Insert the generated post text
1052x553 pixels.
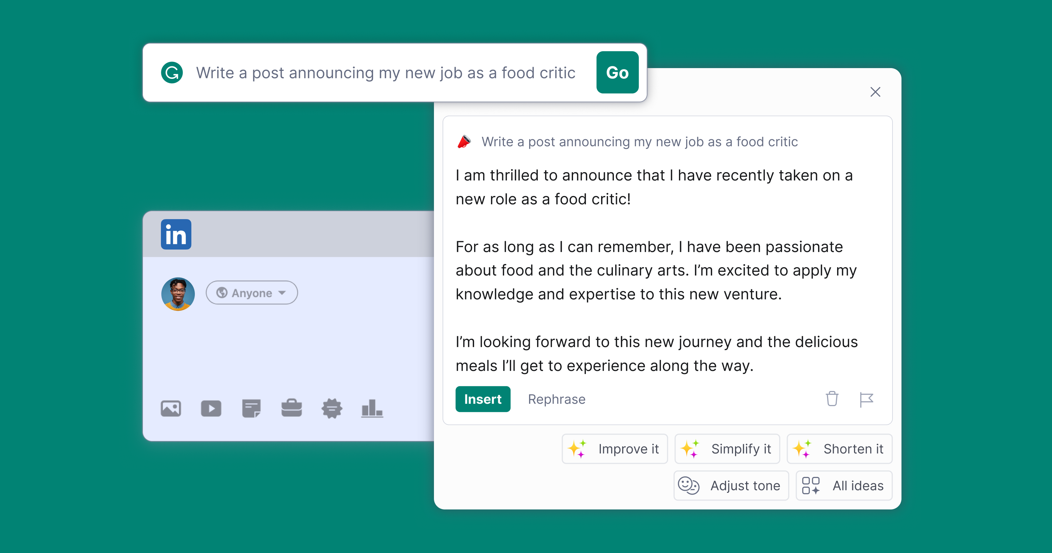[x=482, y=399]
